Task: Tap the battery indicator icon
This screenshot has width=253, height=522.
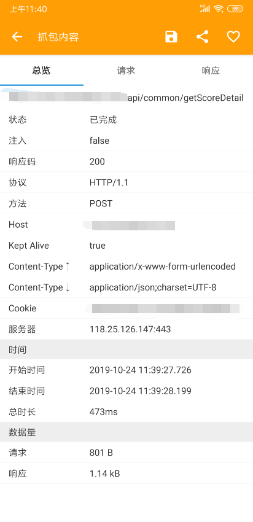Action: [x=235, y=9]
